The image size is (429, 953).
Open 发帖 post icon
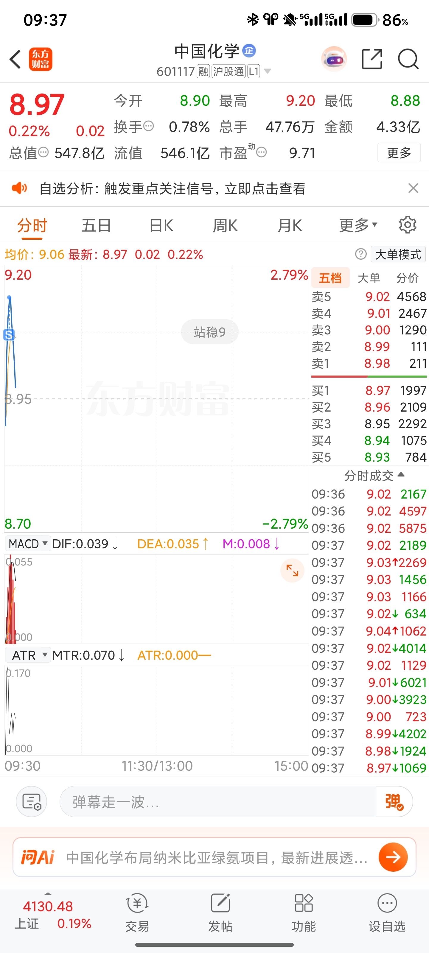coord(220,913)
